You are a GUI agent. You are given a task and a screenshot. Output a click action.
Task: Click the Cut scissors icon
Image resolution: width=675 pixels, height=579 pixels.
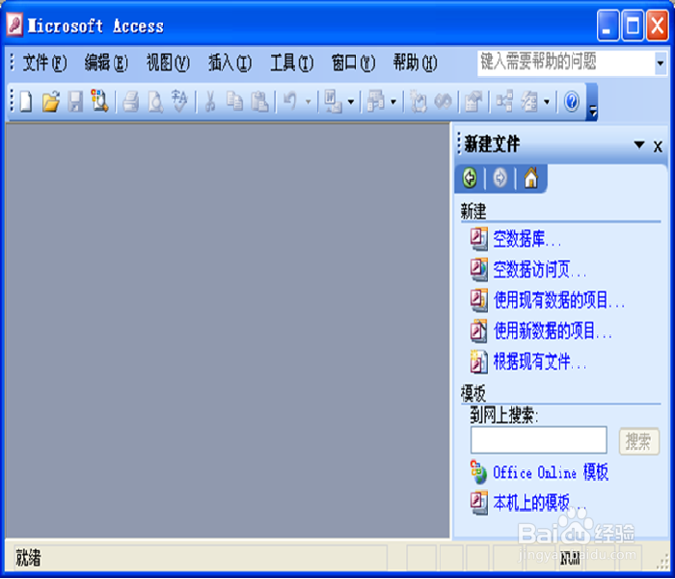pyautogui.click(x=210, y=102)
